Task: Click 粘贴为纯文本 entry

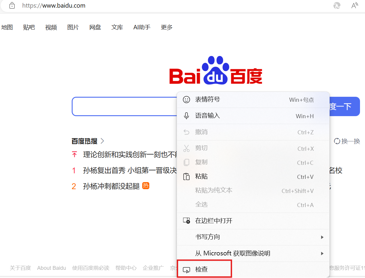Action: [253, 190]
